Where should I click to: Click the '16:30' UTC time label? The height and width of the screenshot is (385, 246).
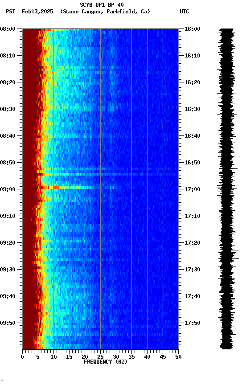tap(193, 109)
